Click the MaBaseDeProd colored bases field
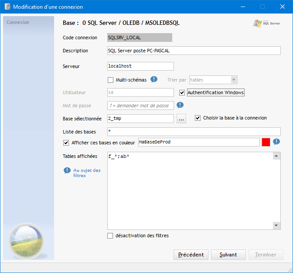Viewport: 293px width, 273px height. pyautogui.click(x=199, y=142)
